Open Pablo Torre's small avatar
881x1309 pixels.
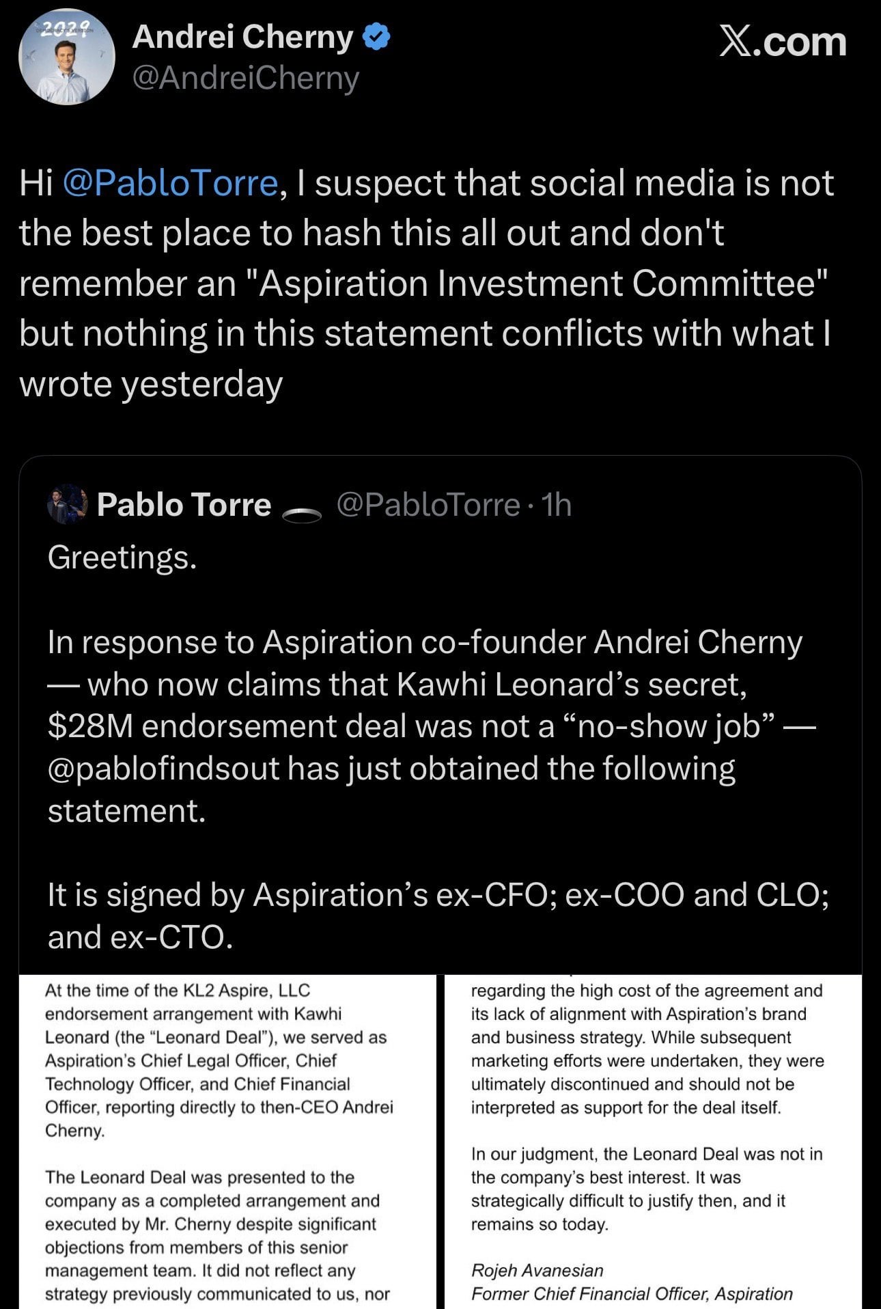coord(67,506)
